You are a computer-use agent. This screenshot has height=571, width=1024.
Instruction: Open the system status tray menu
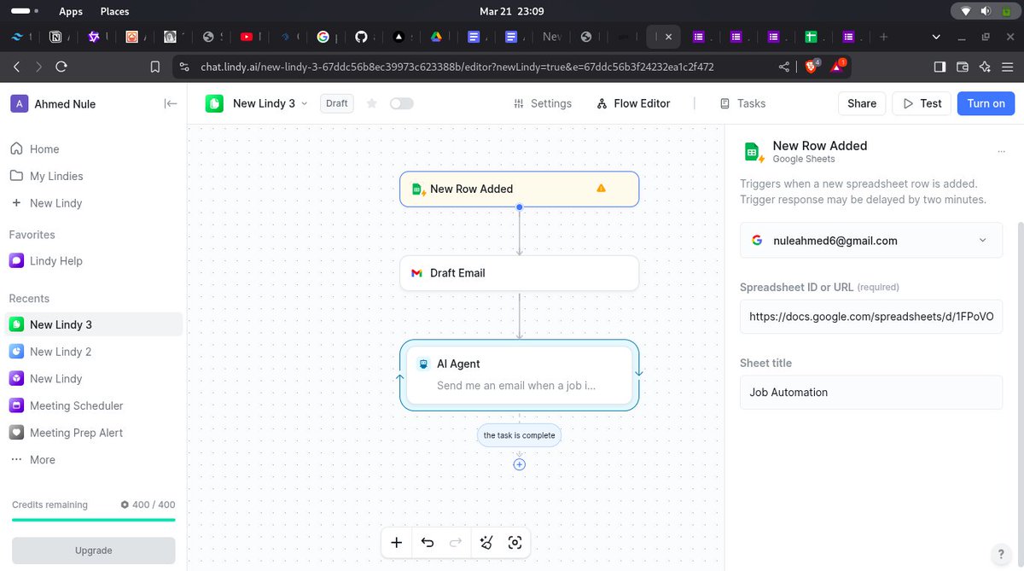(985, 11)
